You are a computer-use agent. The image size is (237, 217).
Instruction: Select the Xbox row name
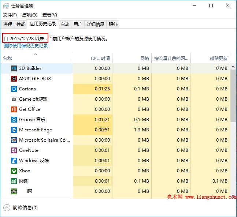tap(25, 171)
